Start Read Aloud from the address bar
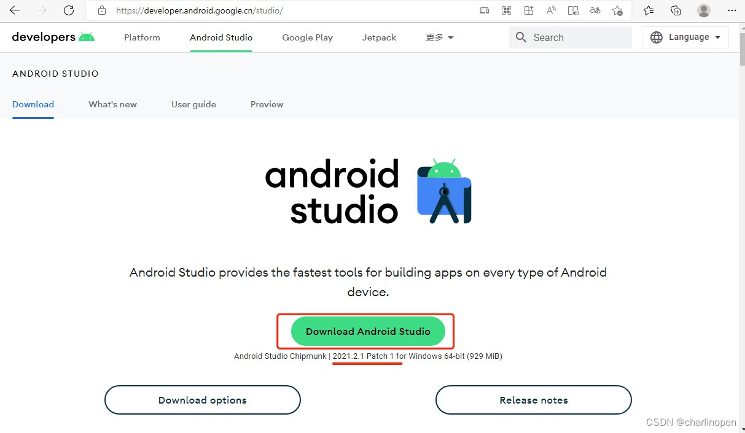Image resolution: width=745 pixels, height=433 pixels. [551, 10]
